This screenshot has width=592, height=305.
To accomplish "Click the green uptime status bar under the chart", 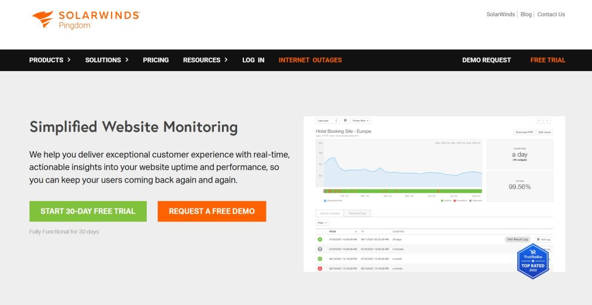I will click(x=402, y=191).
